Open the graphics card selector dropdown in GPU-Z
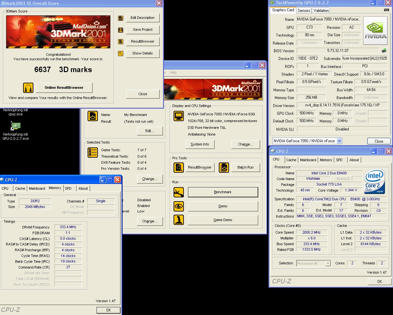393x315 pixels. coord(339,141)
